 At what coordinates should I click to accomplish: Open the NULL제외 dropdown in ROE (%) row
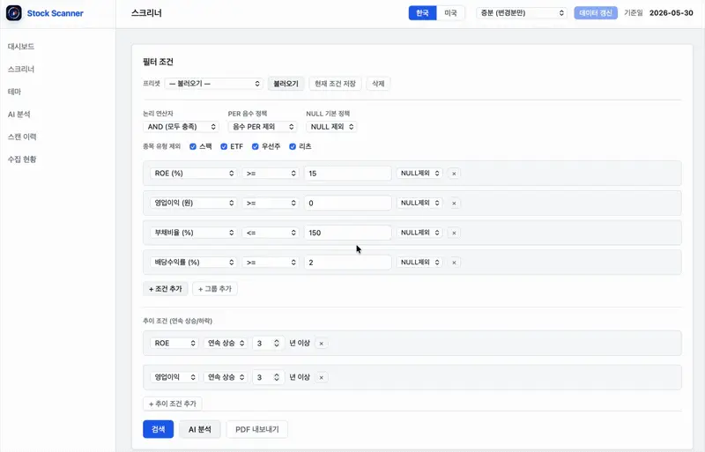(419, 174)
